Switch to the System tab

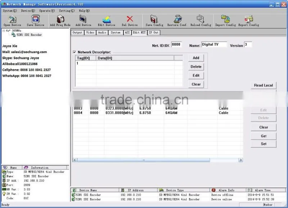coord(116,33)
